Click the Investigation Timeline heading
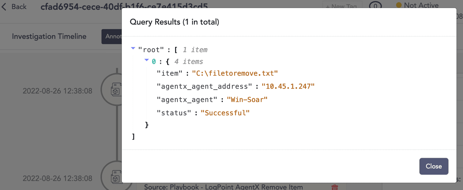The image size is (463, 190). [49, 36]
